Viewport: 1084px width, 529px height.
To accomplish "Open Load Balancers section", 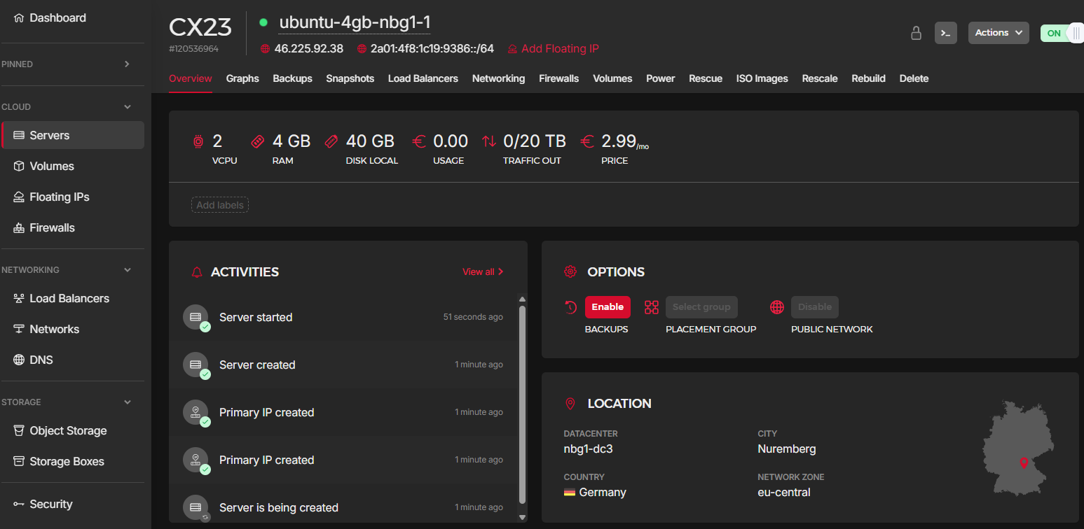I will [69, 298].
